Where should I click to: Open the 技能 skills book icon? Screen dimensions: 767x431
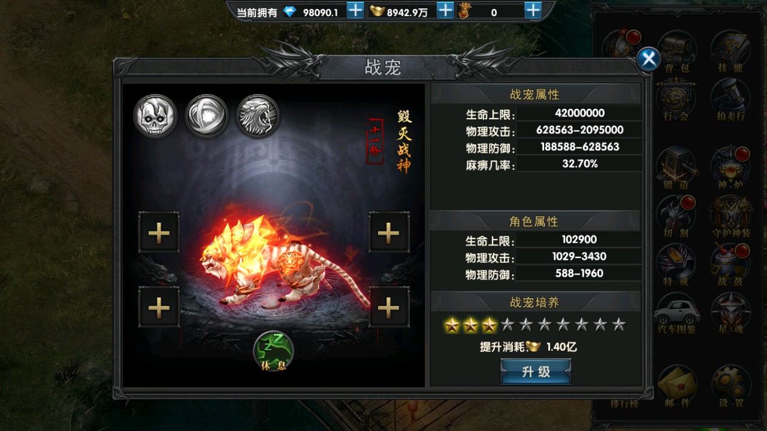point(730,50)
